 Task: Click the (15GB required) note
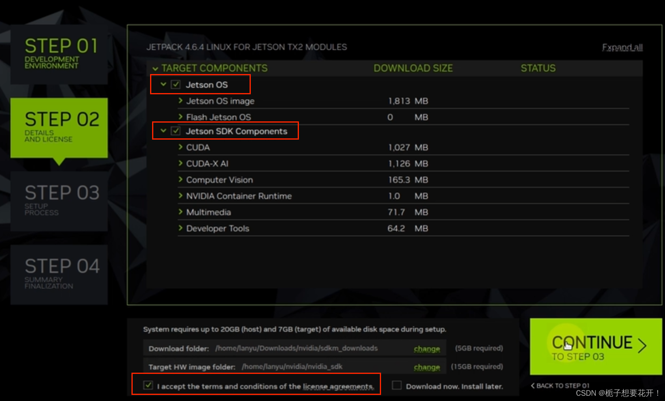pos(477,366)
